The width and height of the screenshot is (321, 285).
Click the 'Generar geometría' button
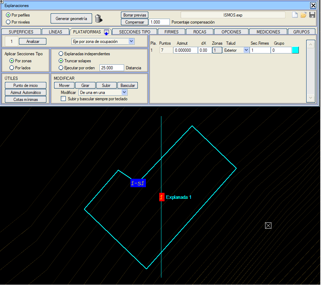pyautogui.click(x=71, y=19)
